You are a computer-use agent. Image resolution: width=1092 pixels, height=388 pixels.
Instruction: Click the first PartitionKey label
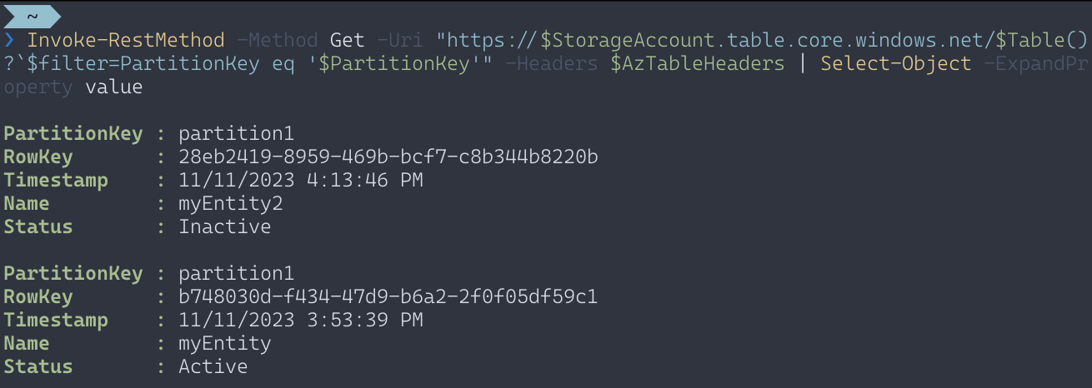click(73, 134)
